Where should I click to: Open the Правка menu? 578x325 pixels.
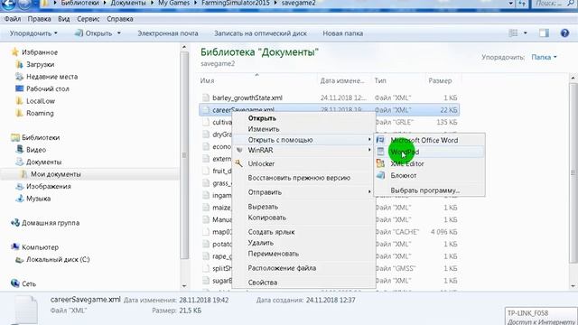point(39,19)
